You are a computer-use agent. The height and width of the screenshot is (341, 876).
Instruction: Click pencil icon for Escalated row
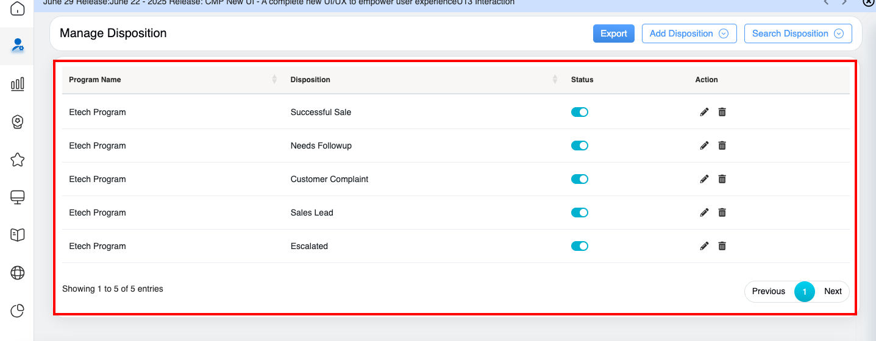(704, 246)
